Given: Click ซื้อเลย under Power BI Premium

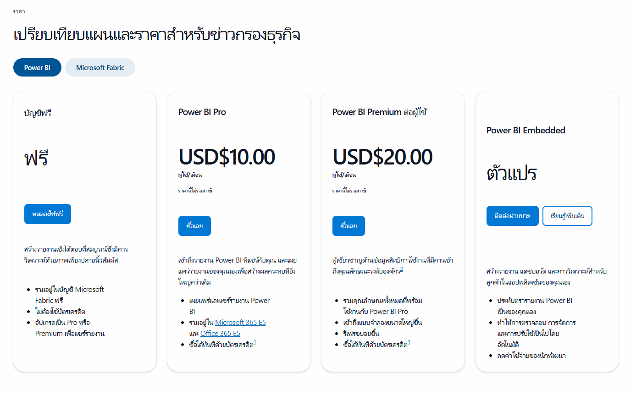Looking at the screenshot, I should [348, 225].
